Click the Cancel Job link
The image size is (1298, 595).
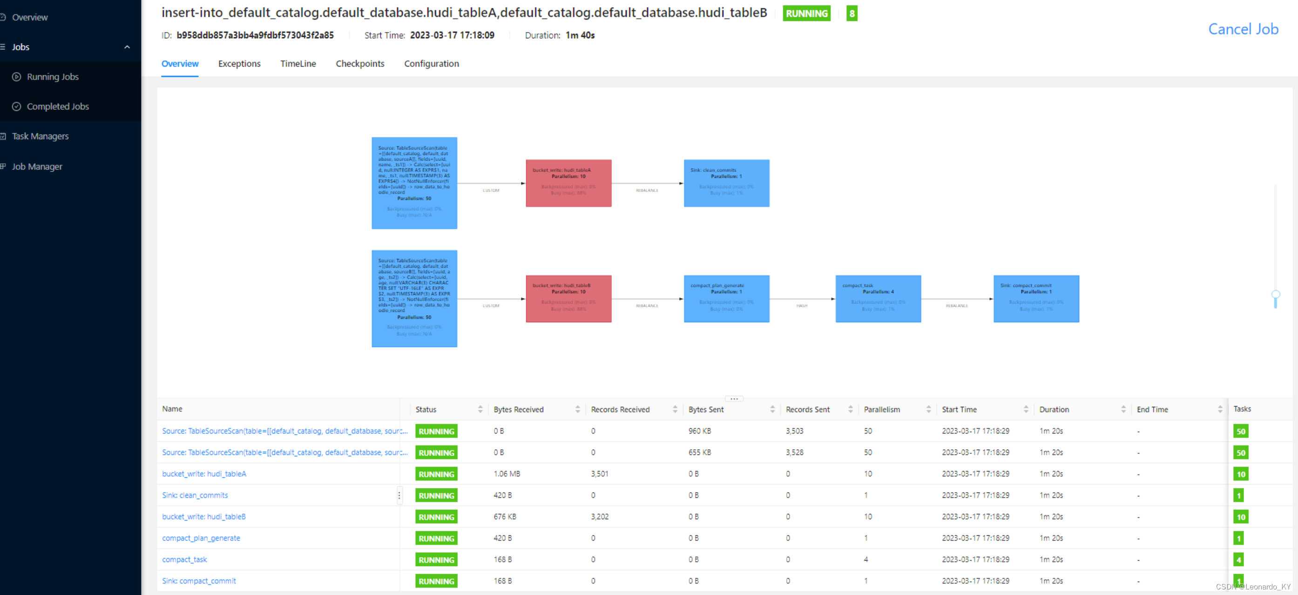click(x=1243, y=29)
